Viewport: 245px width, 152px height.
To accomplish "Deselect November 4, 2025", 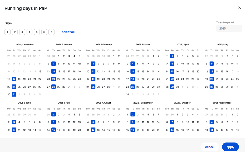I will point(212,122).
